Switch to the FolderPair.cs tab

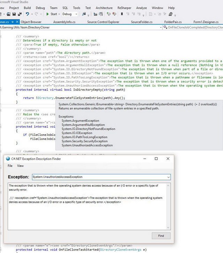[x=173, y=22]
